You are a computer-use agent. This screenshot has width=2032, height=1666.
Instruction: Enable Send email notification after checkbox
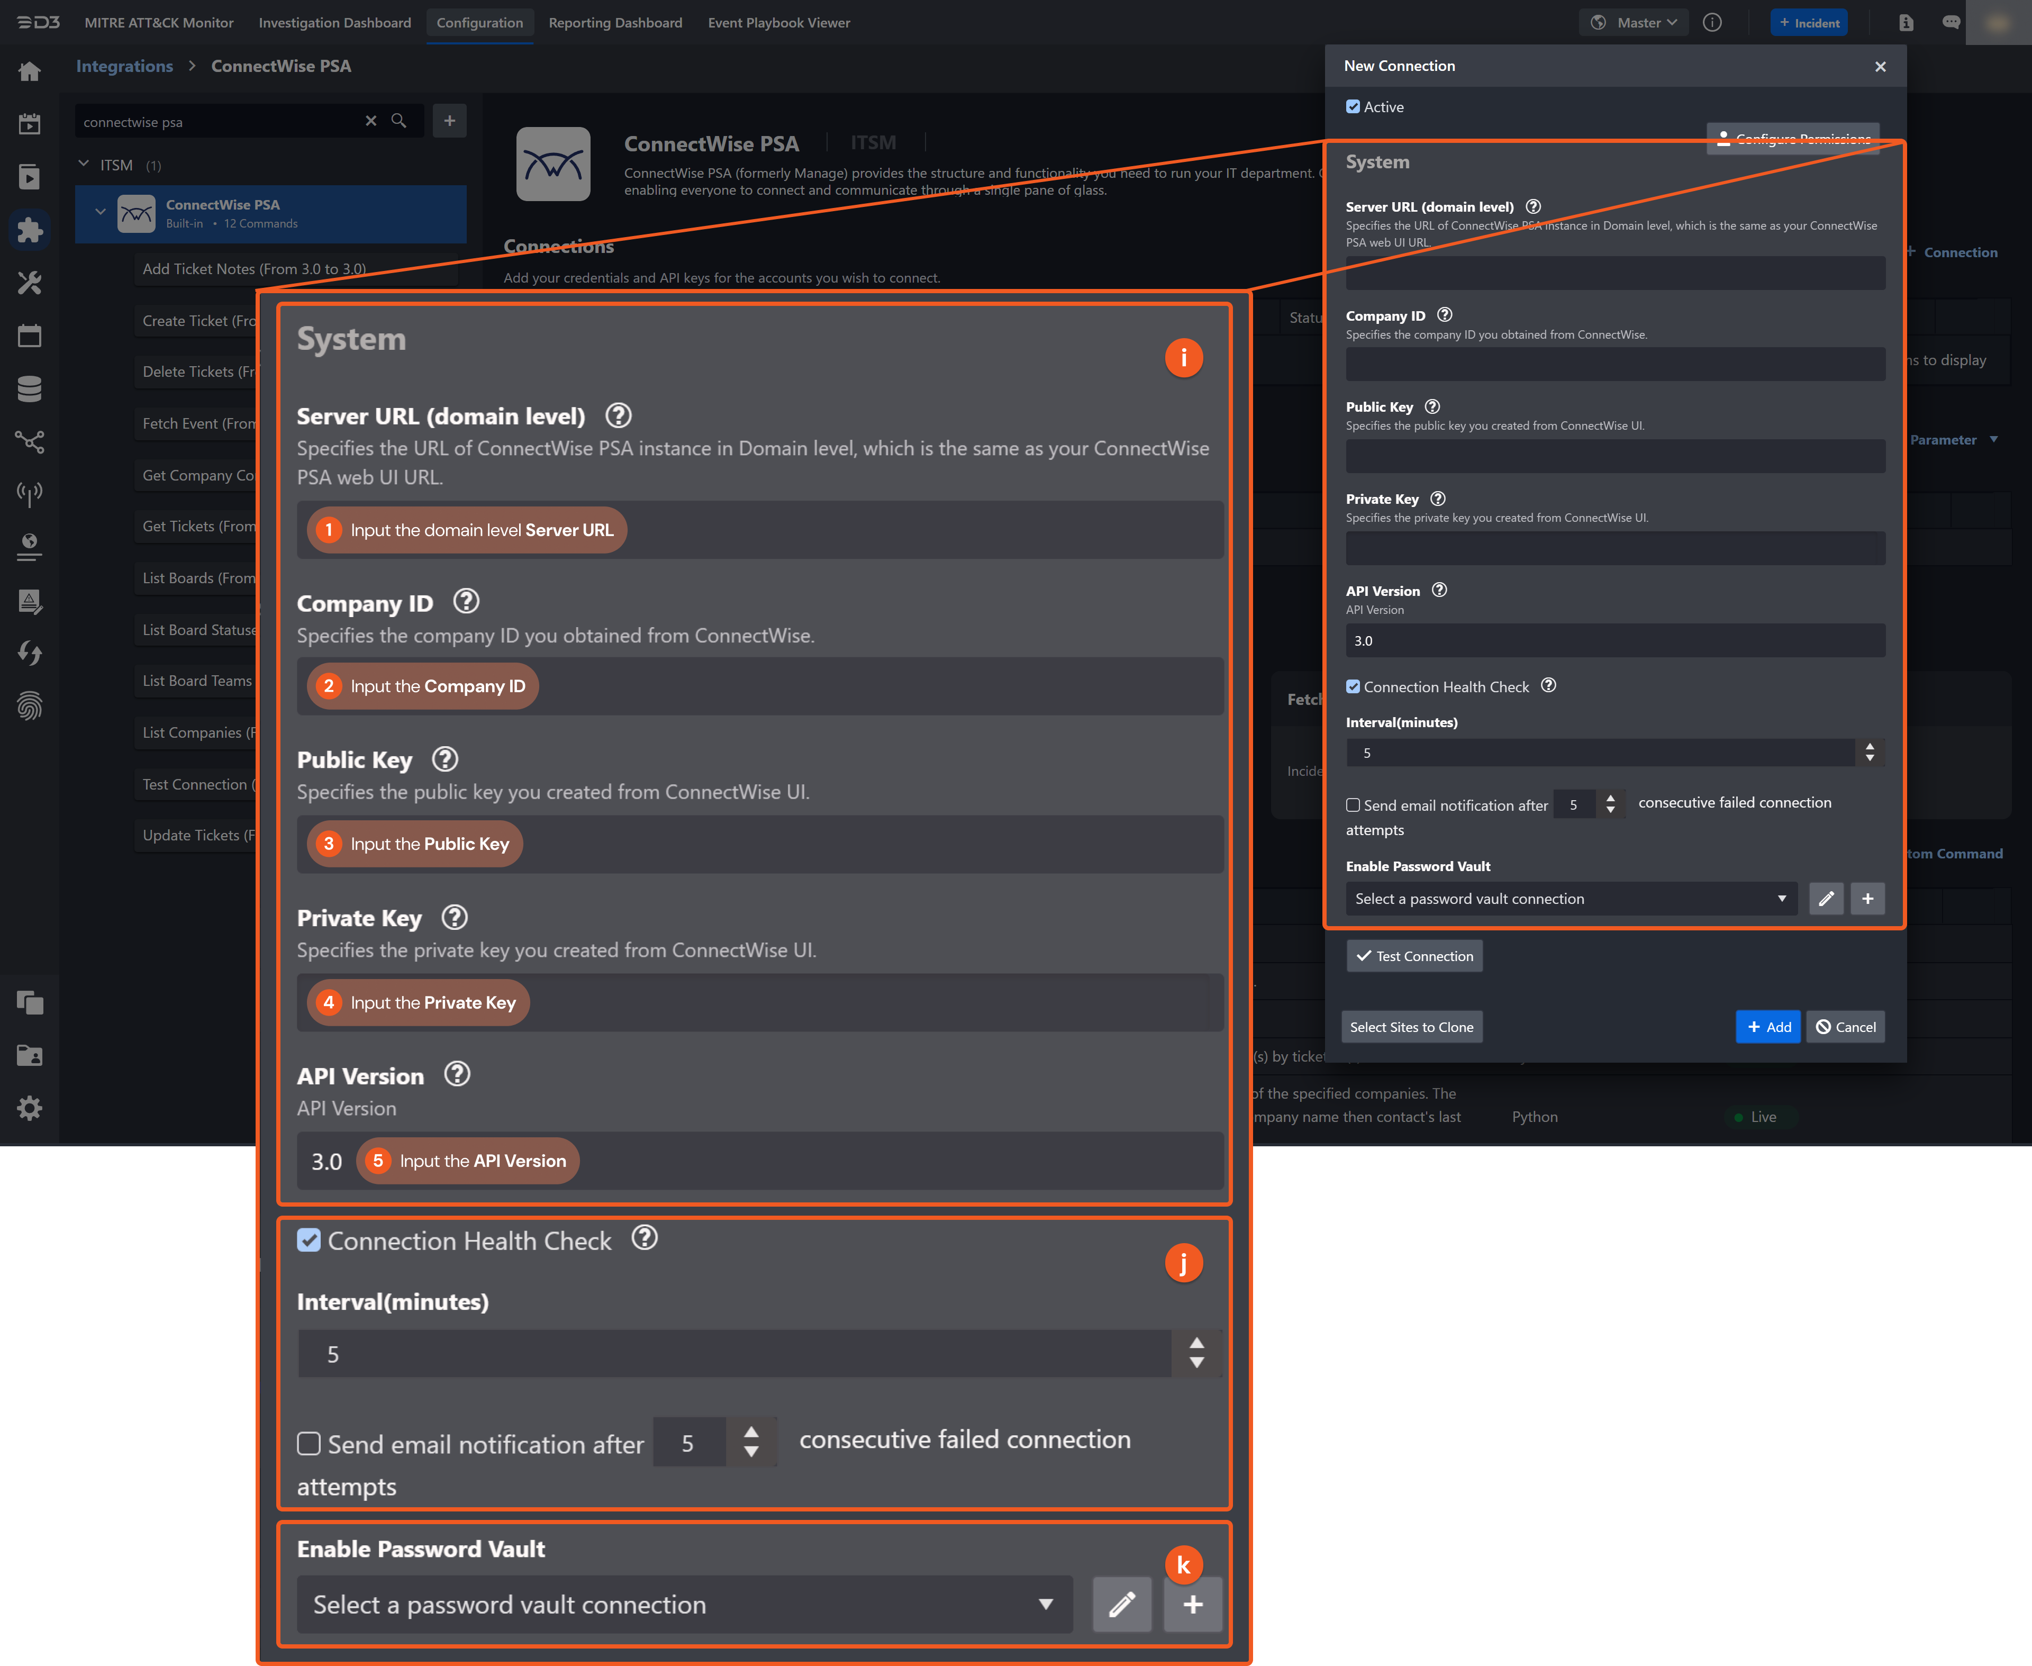(x=1353, y=805)
